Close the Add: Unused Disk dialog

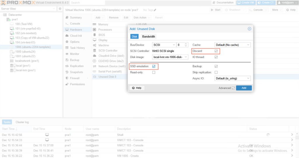(249, 29)
